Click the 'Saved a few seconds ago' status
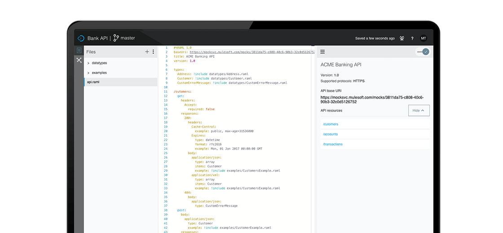 pyautogui.click(x=375, y=39)
